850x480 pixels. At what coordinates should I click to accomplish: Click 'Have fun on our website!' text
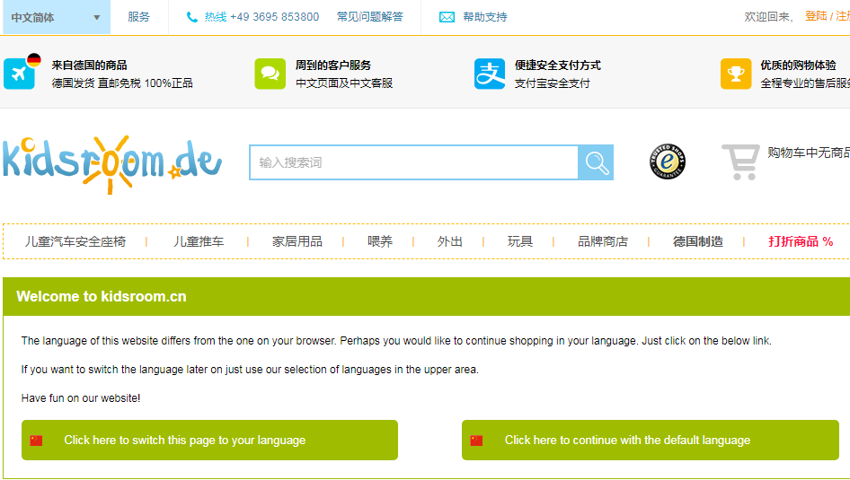click(81, 398)
